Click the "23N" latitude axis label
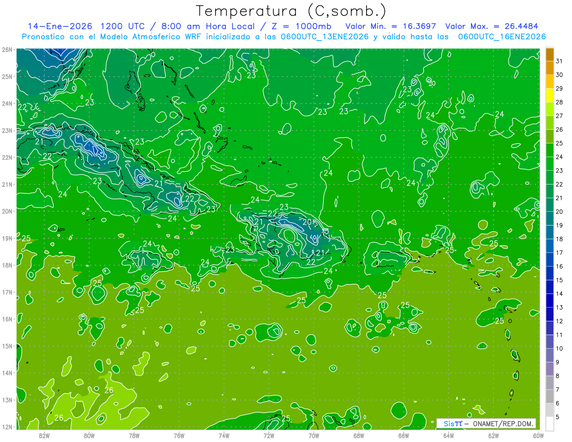Viewport: 572px width, 442px height. (x=7, y=130)
